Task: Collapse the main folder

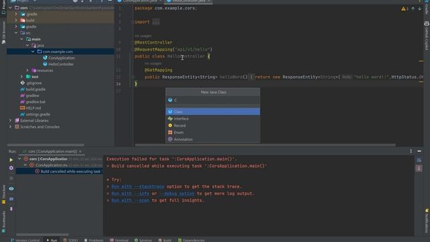Action: coord(21,39)
